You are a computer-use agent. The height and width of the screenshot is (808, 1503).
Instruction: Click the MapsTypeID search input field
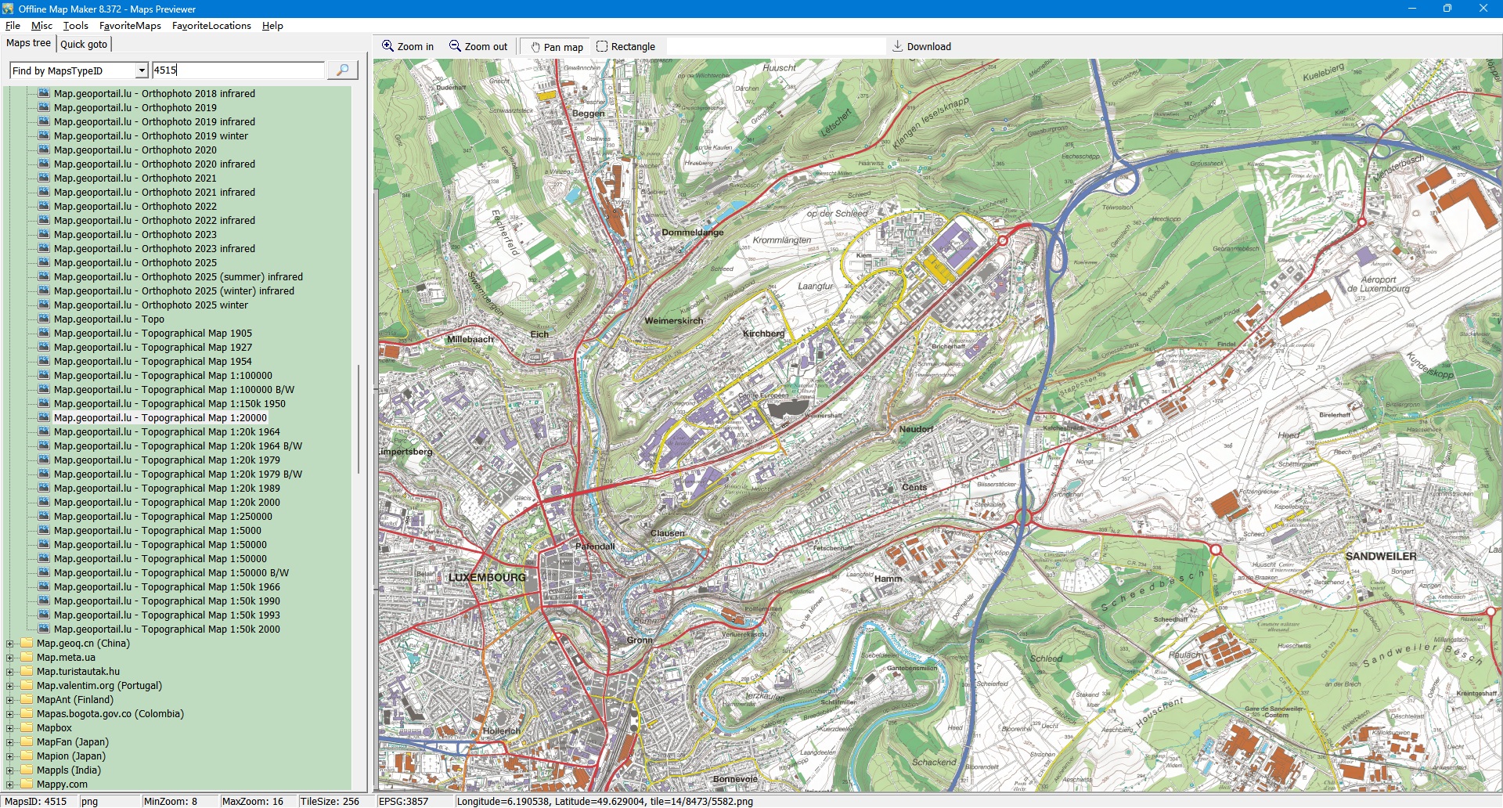237,70
